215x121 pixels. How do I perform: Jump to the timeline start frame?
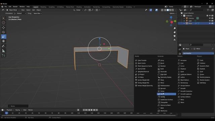[84, 110]
